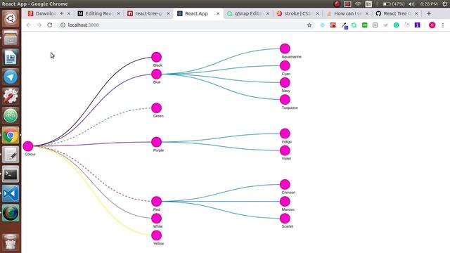Select the Navy node circle

285,83
